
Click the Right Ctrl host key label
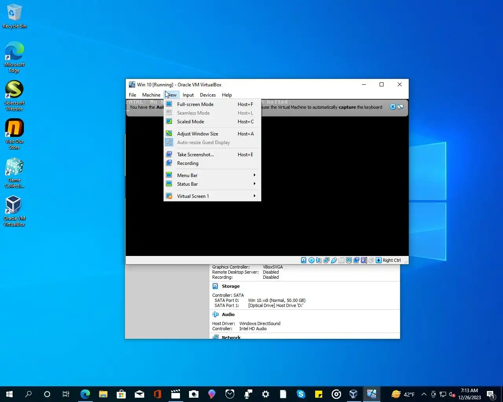(392, 260)
